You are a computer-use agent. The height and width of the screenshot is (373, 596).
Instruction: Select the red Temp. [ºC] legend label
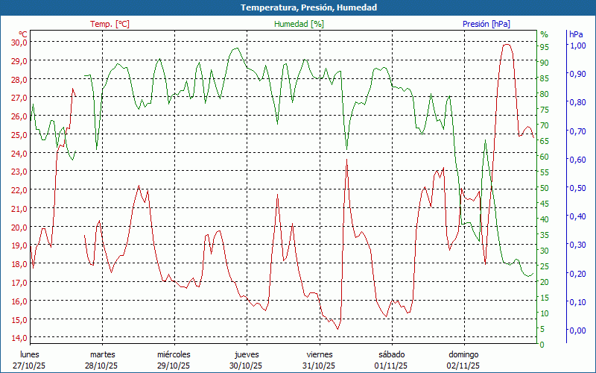110,24
